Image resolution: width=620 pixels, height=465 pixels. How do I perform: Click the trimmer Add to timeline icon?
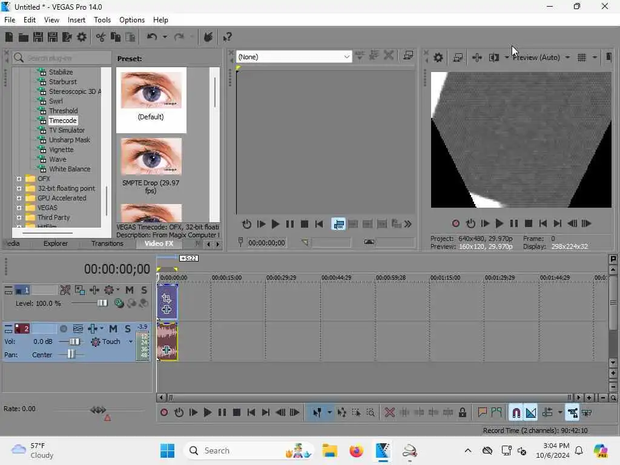pyautogui.click(x=338, y=225)
